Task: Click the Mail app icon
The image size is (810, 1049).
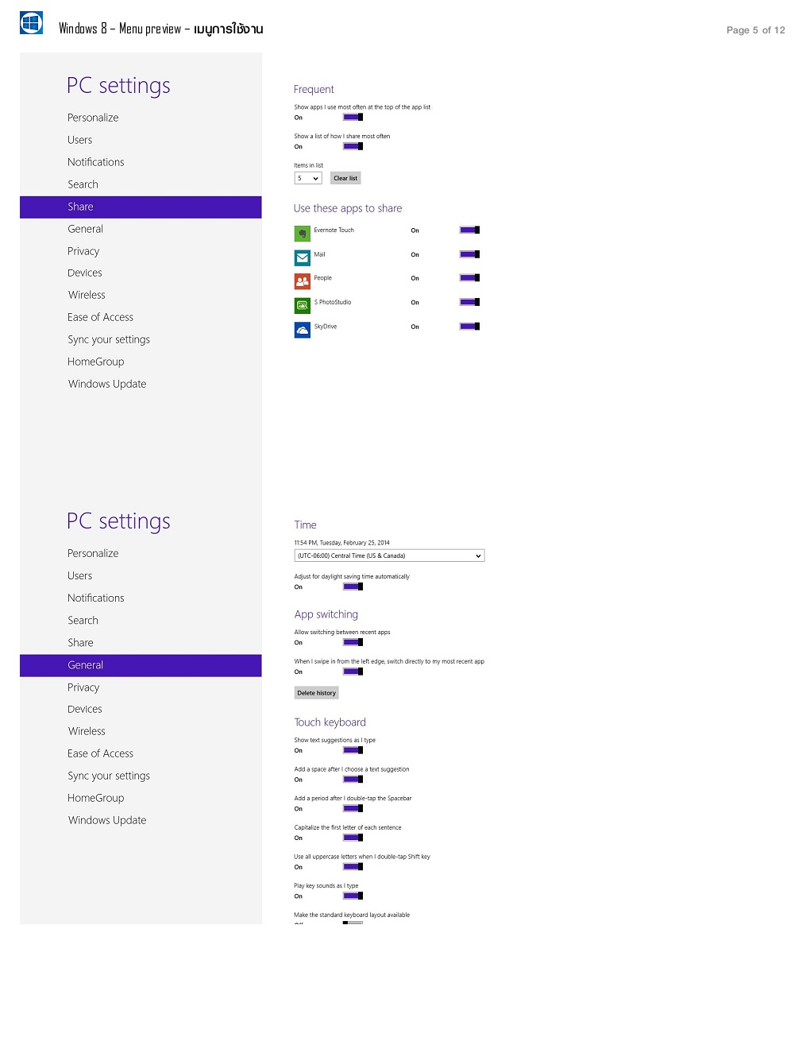Action: (302, 257)
